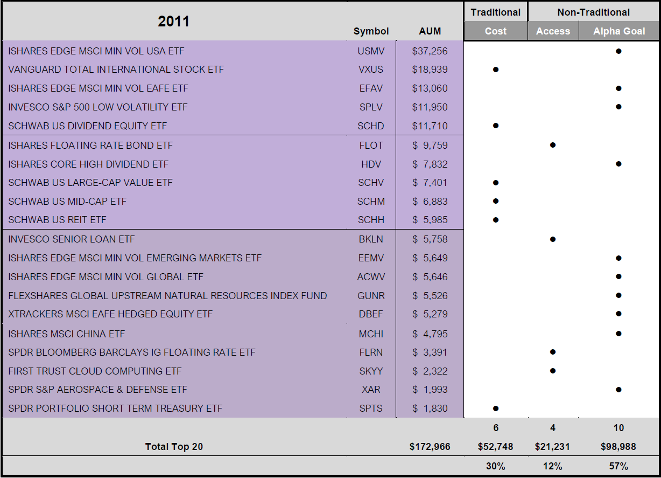The height and width of the screenshot is (478, 661).
Task: Click the EFAV ticker symbol
Action: coord(371,88)
